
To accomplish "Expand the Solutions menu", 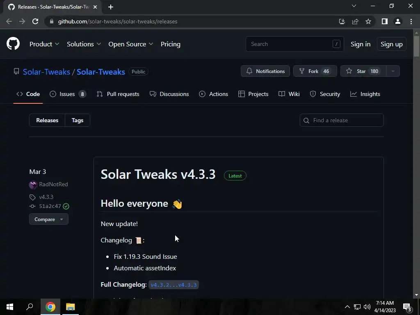I will (84, 44).
